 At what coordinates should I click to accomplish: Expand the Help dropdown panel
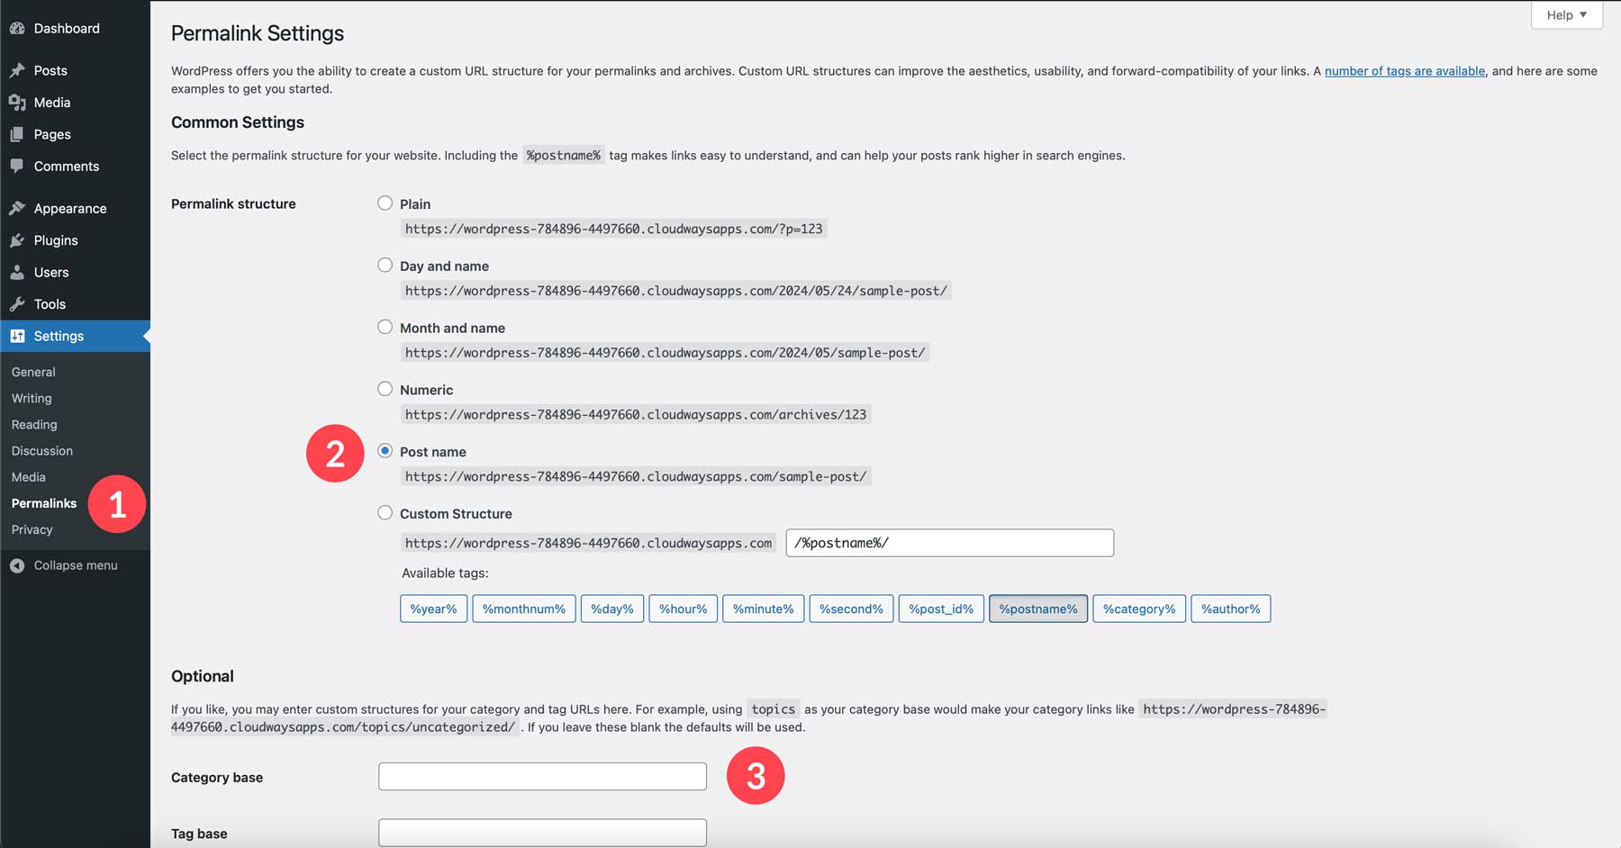pos(1565,14)
